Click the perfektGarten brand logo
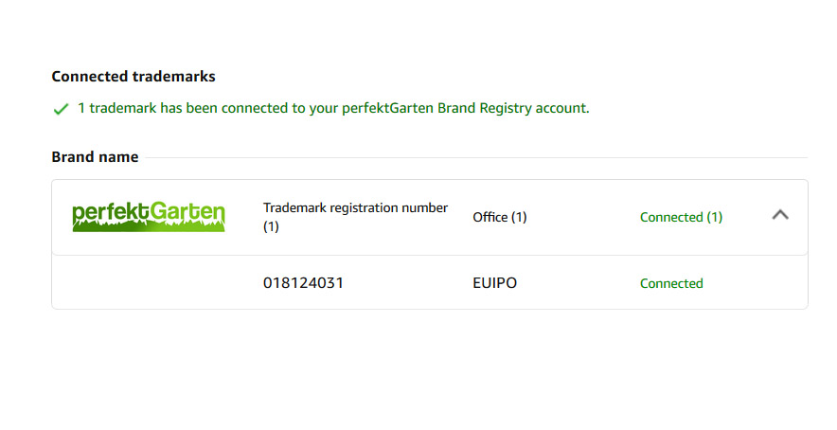 click(x=149, y=216)
